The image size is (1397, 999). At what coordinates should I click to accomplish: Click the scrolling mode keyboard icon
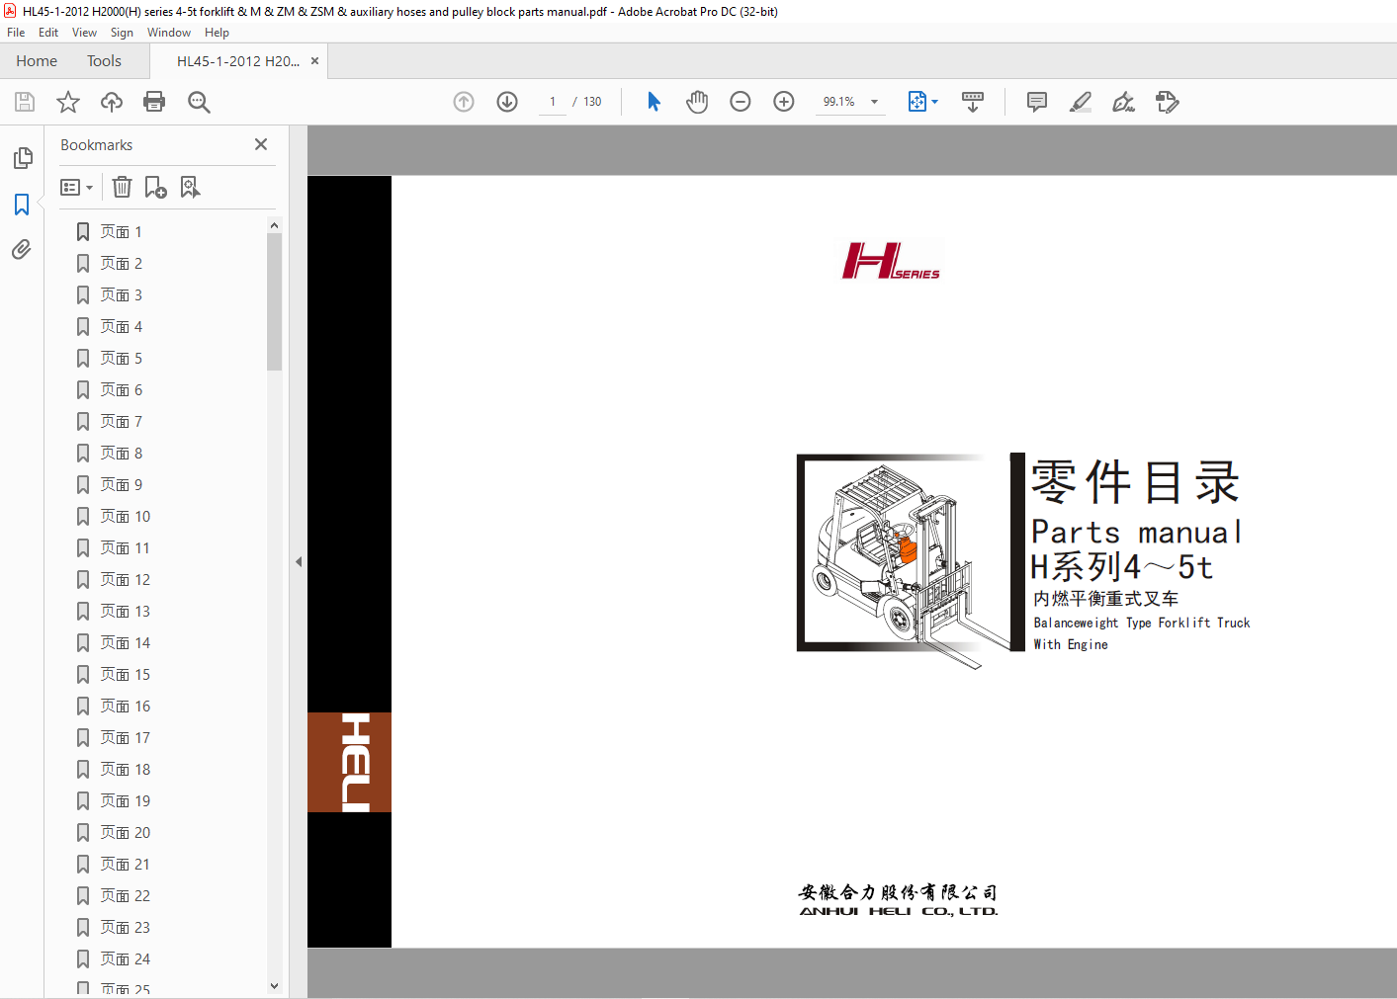point(973,102)
